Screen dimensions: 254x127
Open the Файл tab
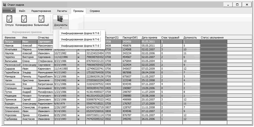point(22,11)
